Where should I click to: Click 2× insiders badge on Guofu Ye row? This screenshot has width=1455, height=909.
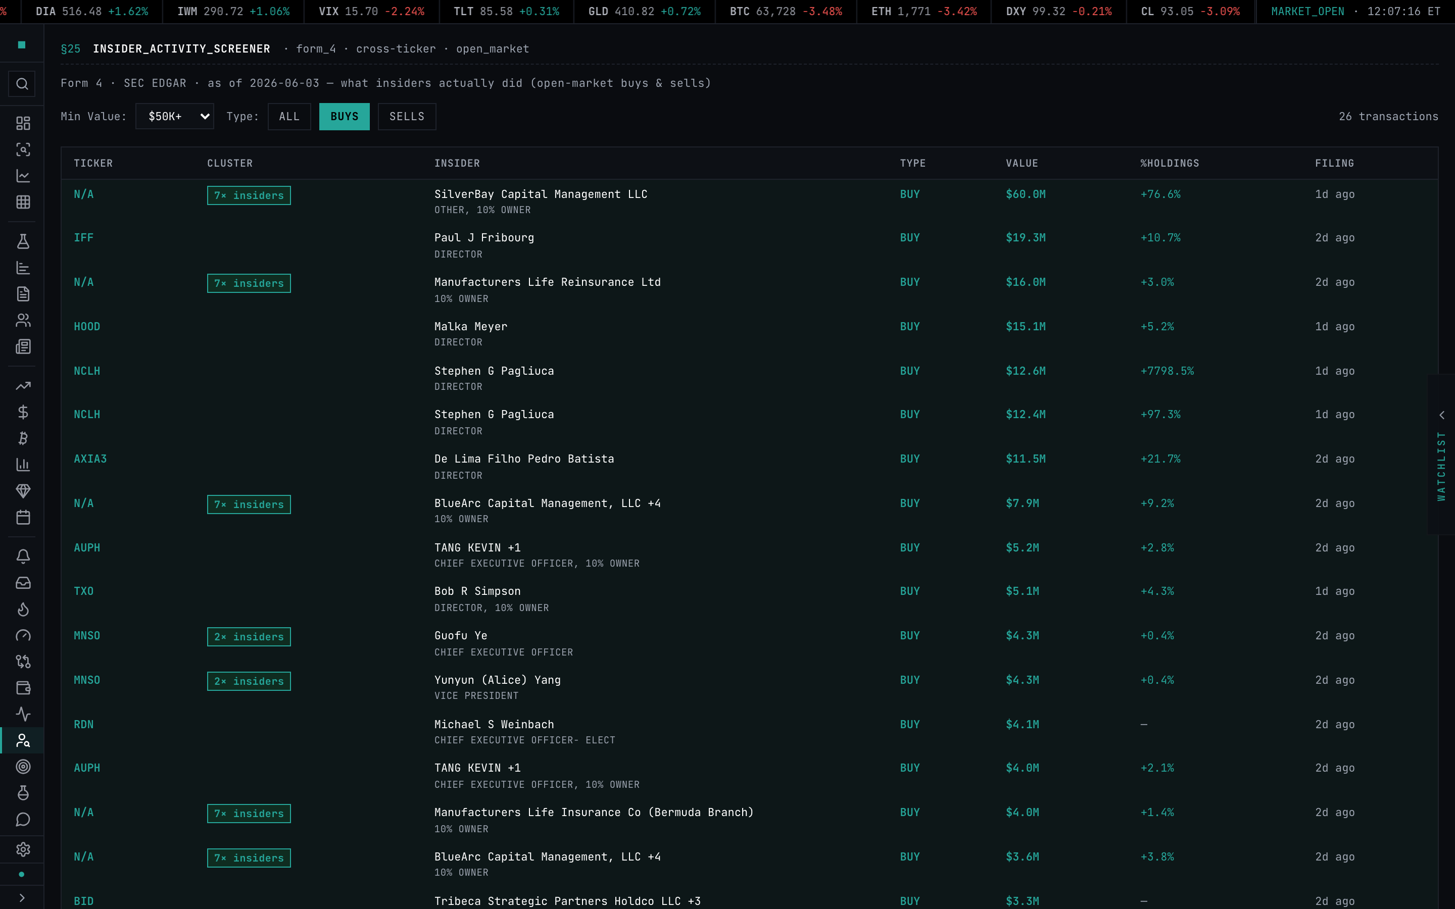(x=249, y=637)
